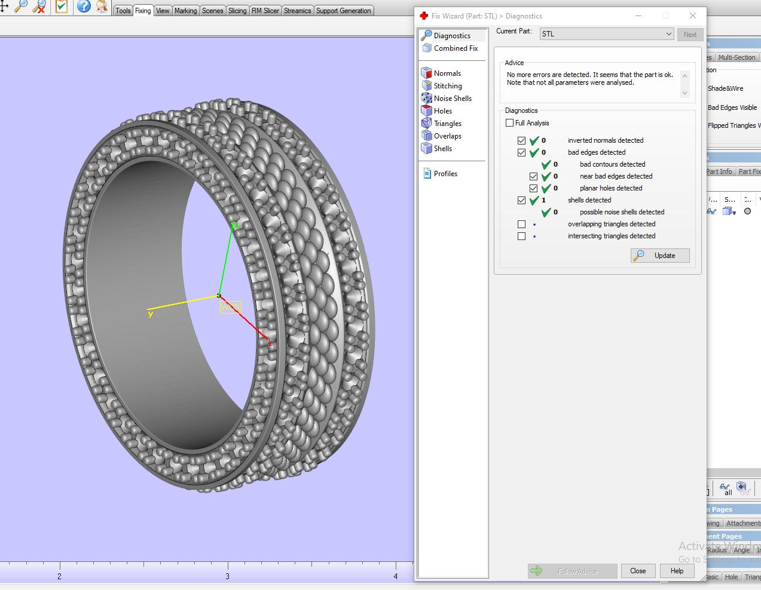Screen dimensions: 761x590
Task: Open Profiles in the Fix Wizard
Action: click(445, 174)
